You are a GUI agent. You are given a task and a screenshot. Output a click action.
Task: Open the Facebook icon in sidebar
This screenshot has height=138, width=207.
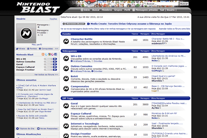(56, 54)
